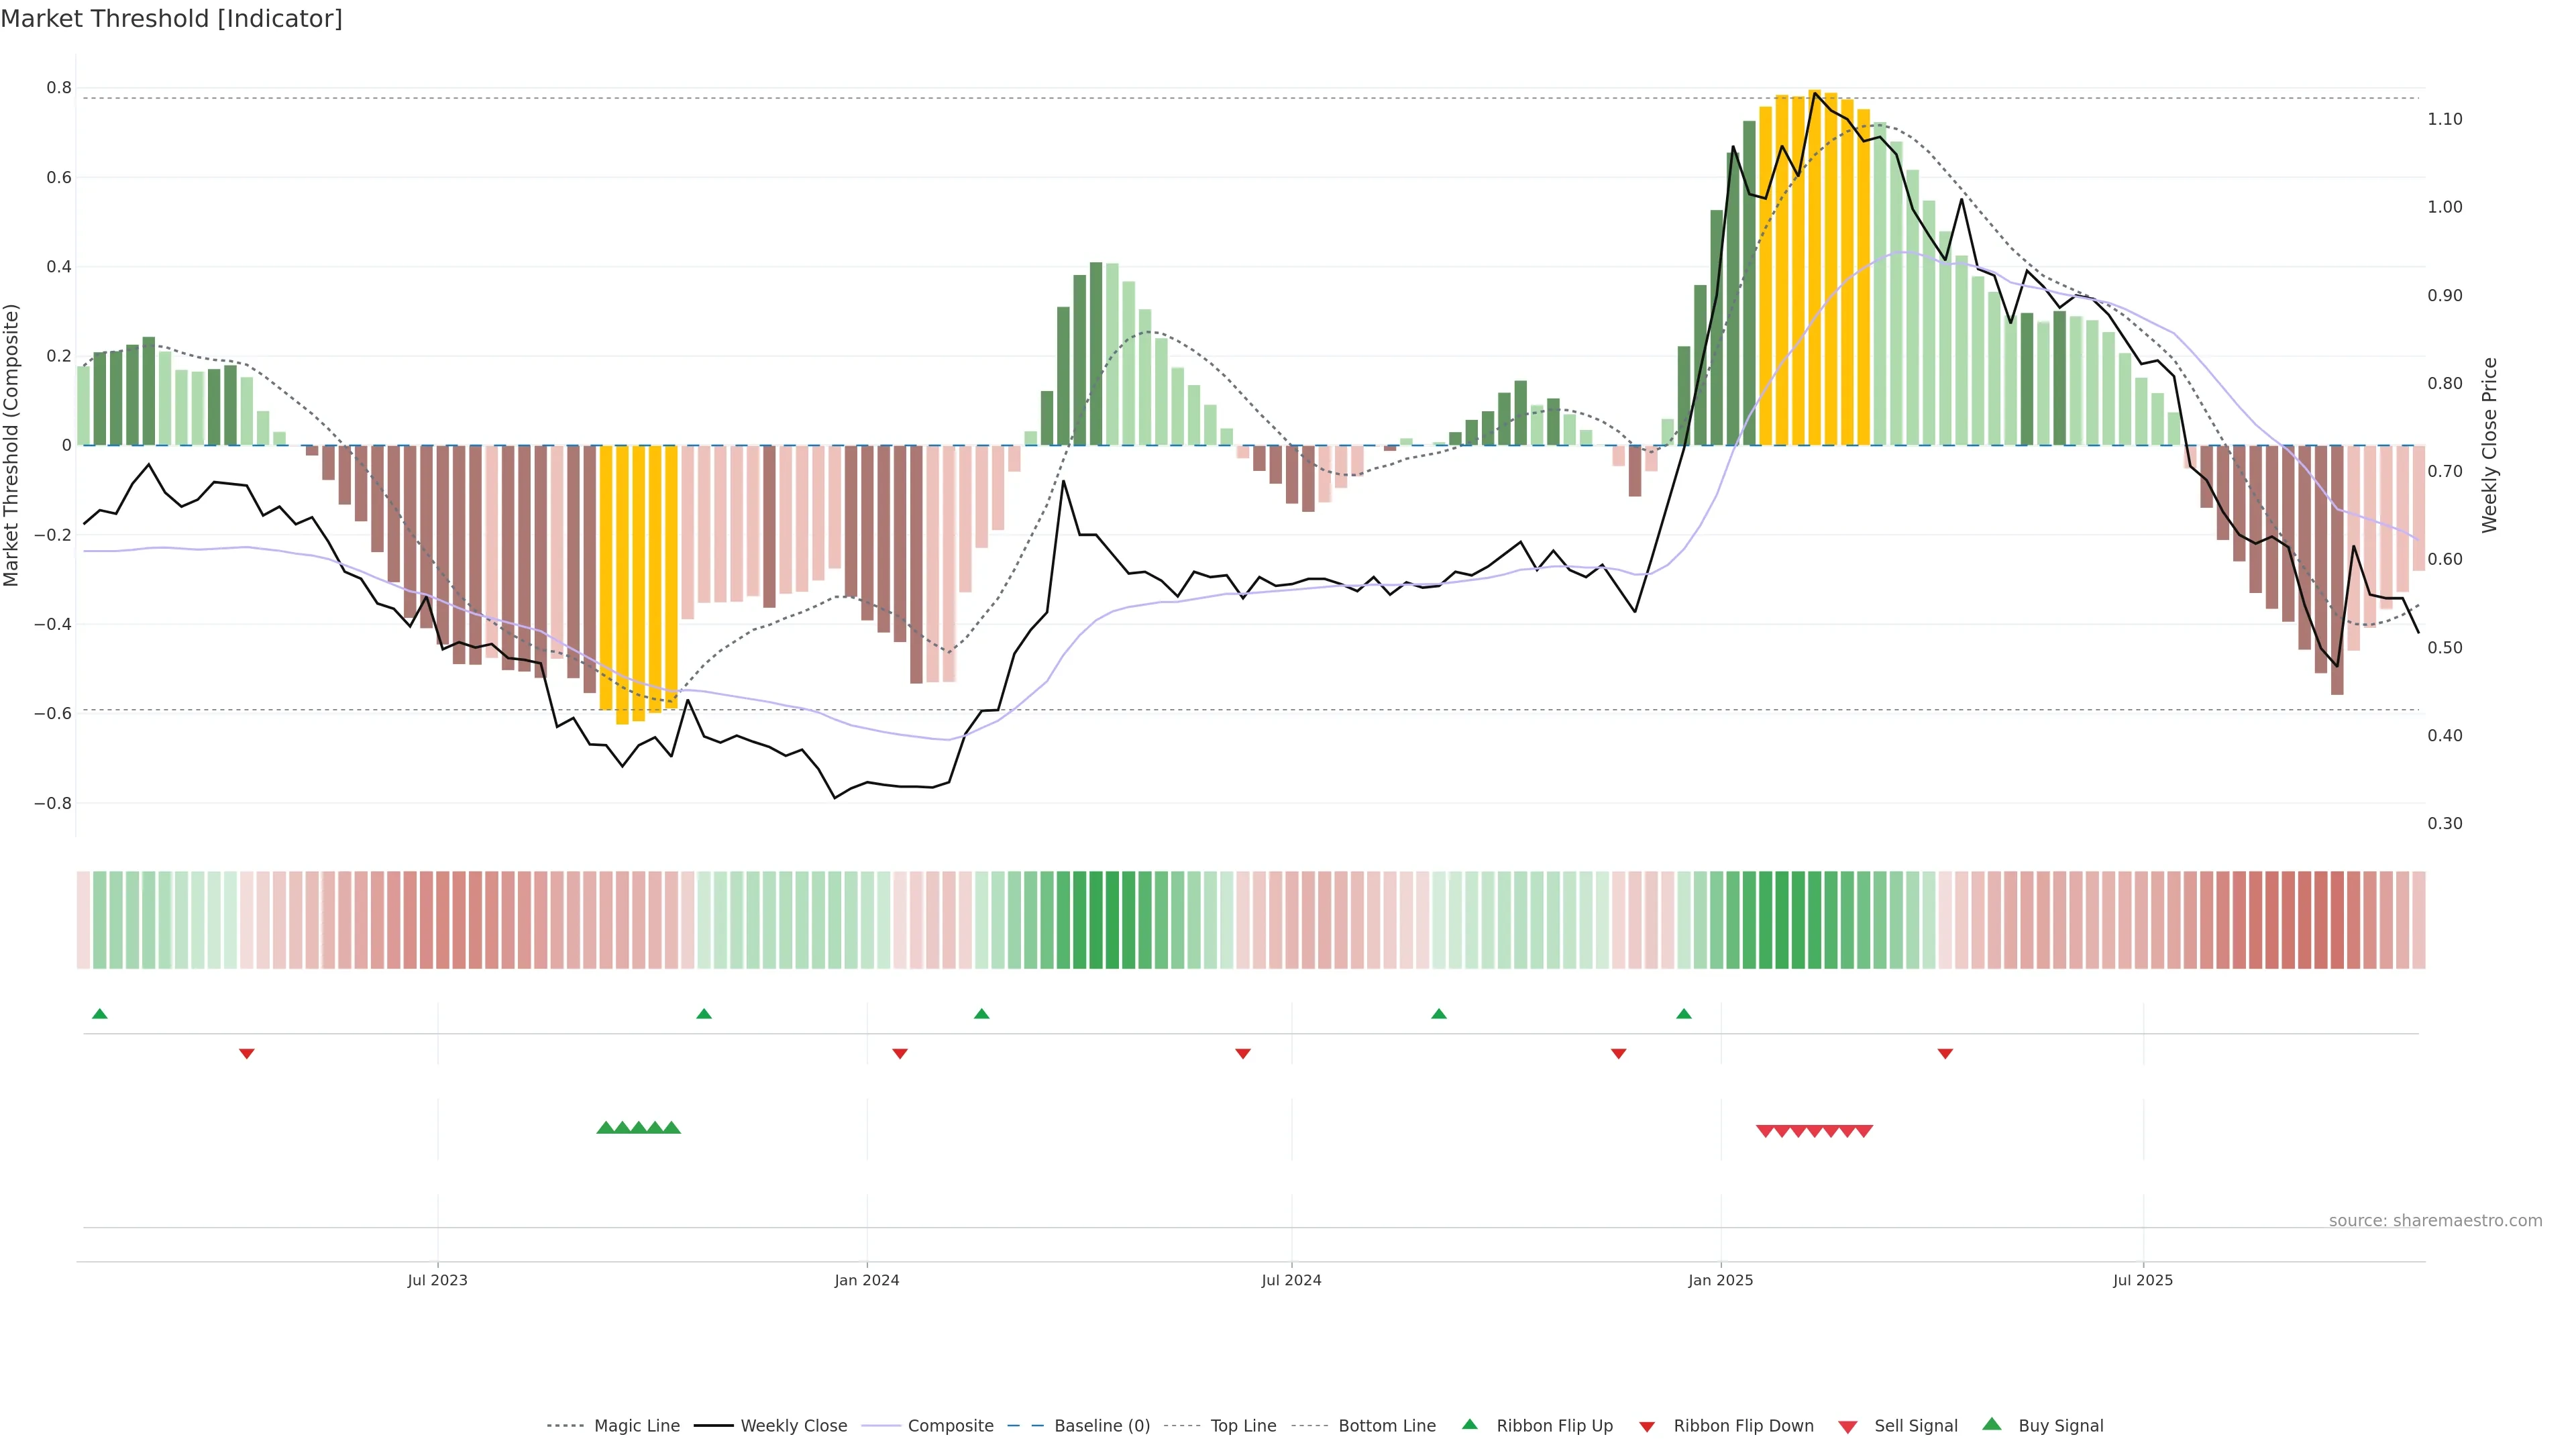This screenshot has height=1449, width=2576.
Task: Click the Weekly Close Price axis title
Action: pyautogui.click(x=2489, y=445)
